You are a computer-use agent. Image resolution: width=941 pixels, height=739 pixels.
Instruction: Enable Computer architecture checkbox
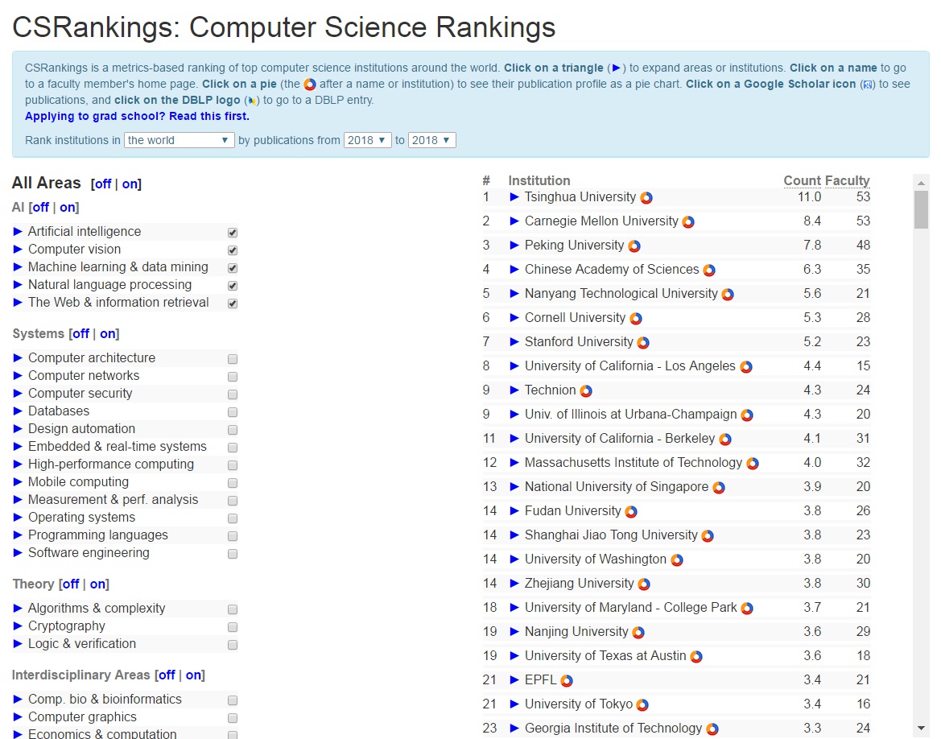point(233,359)
